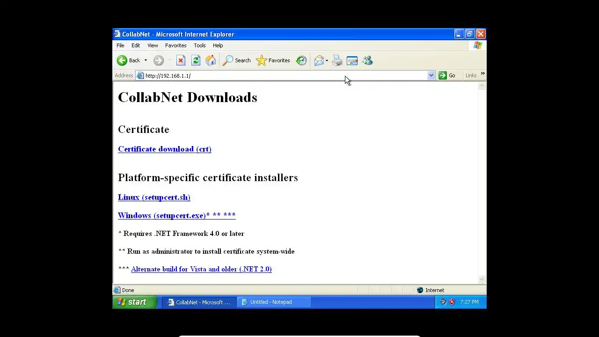The width and height of the screenshot is (599, 337).
Task: Open the Certificate download (crt) link
Action: [x=165, y=149]
